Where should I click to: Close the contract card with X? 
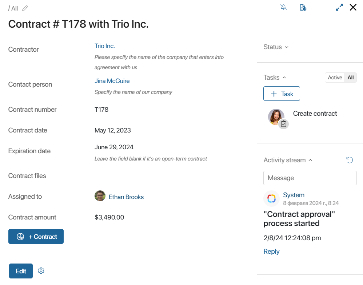point(353,7)
